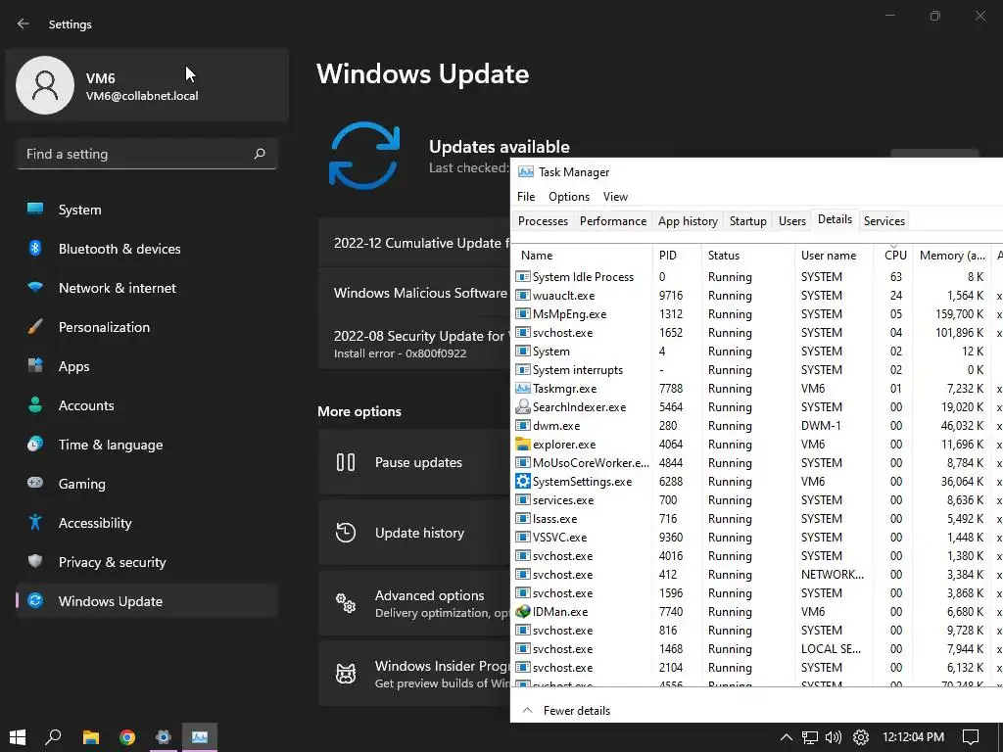Sort by the Name column header

[583, 255]
